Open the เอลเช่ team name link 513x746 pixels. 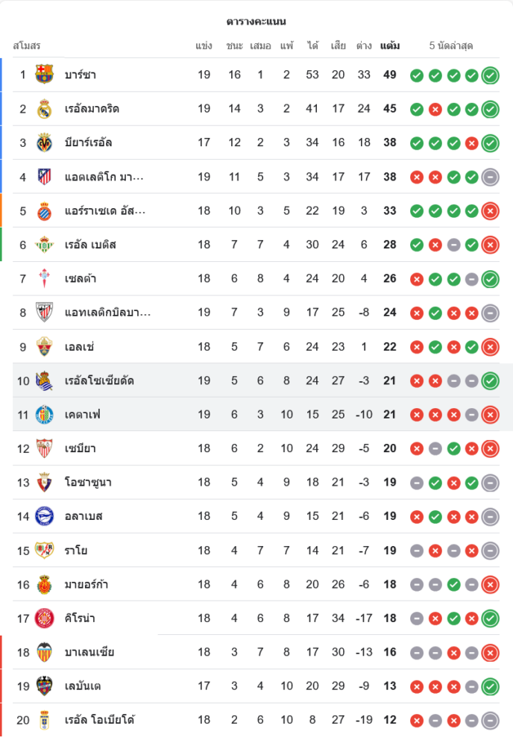click(x=79, y=347)
